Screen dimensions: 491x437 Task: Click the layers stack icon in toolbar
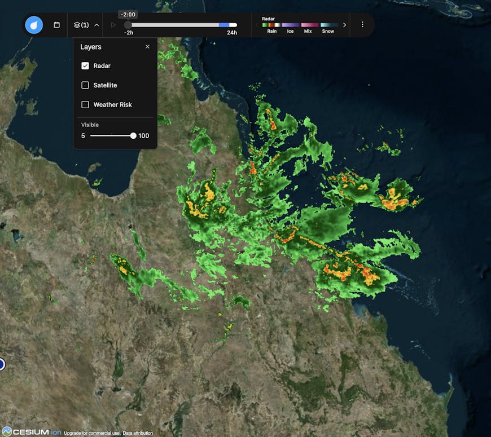(x=77, y=25)
